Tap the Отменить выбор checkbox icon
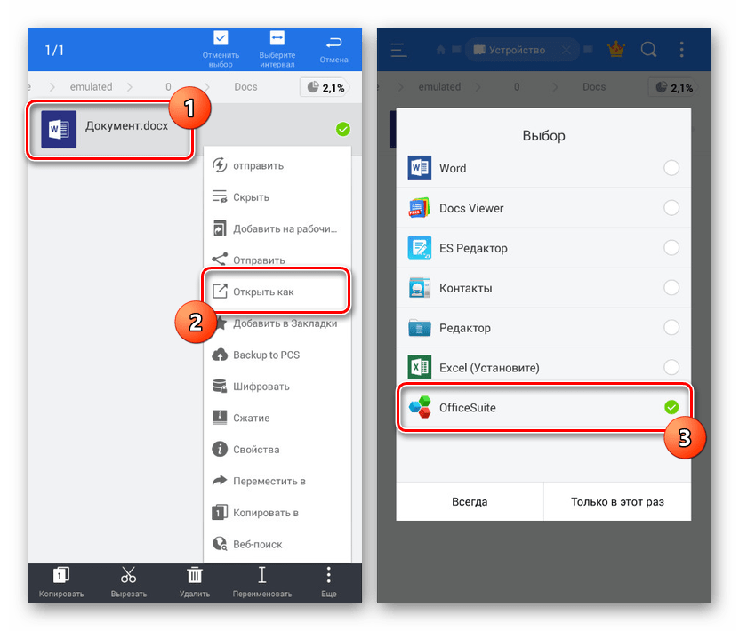This screenshot has height=631, width=739. pos(221,37)
